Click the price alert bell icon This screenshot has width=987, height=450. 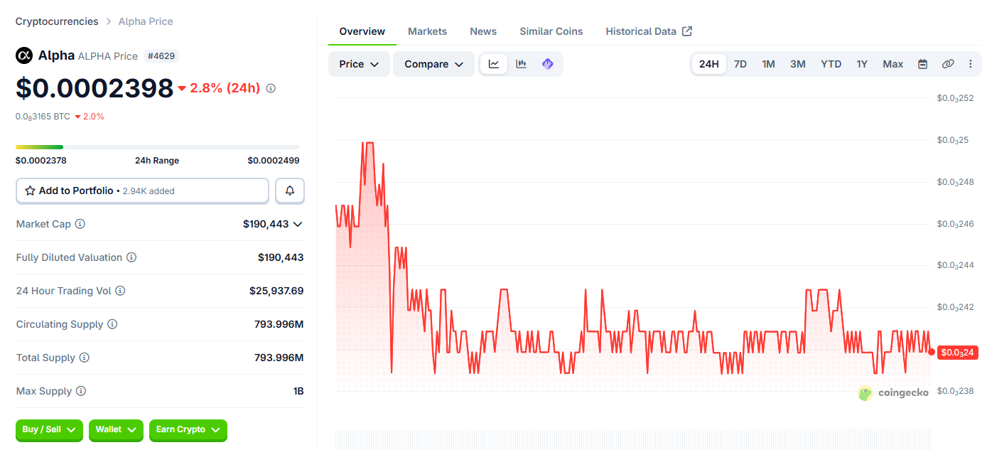pos(290,191)
